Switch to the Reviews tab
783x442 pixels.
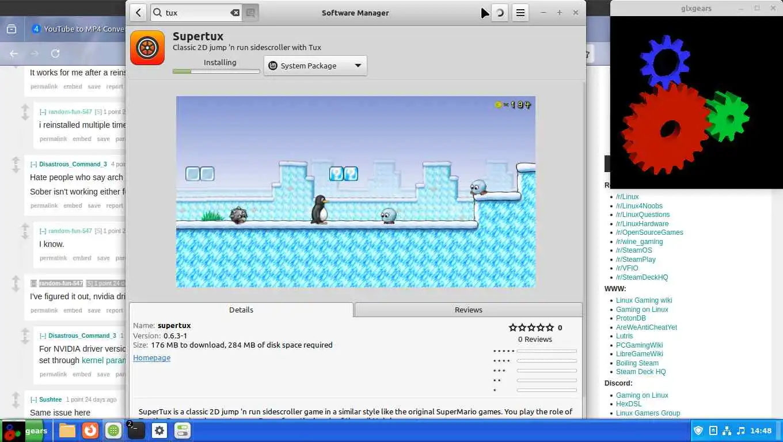click(x=469, y=310)
